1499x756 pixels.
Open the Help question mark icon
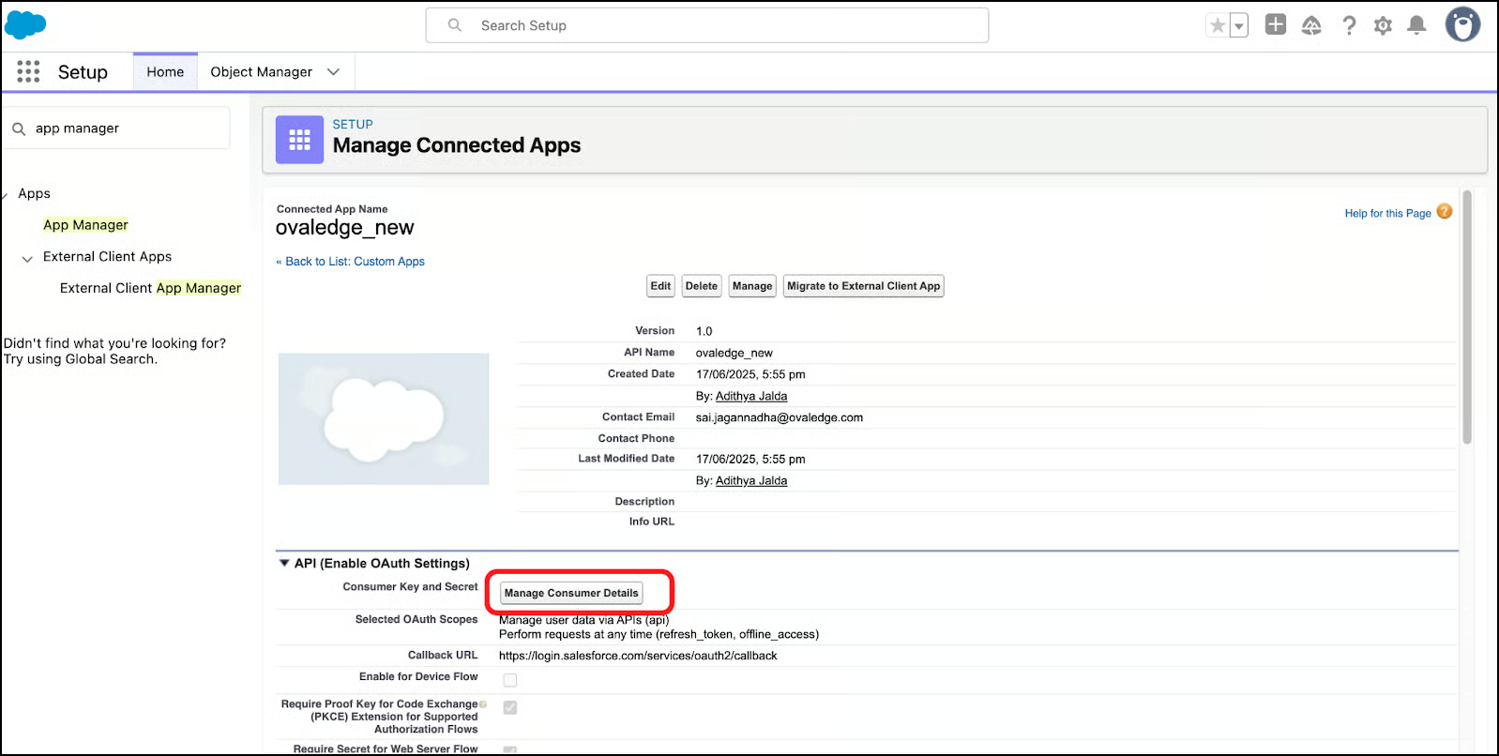[1349, 26]
